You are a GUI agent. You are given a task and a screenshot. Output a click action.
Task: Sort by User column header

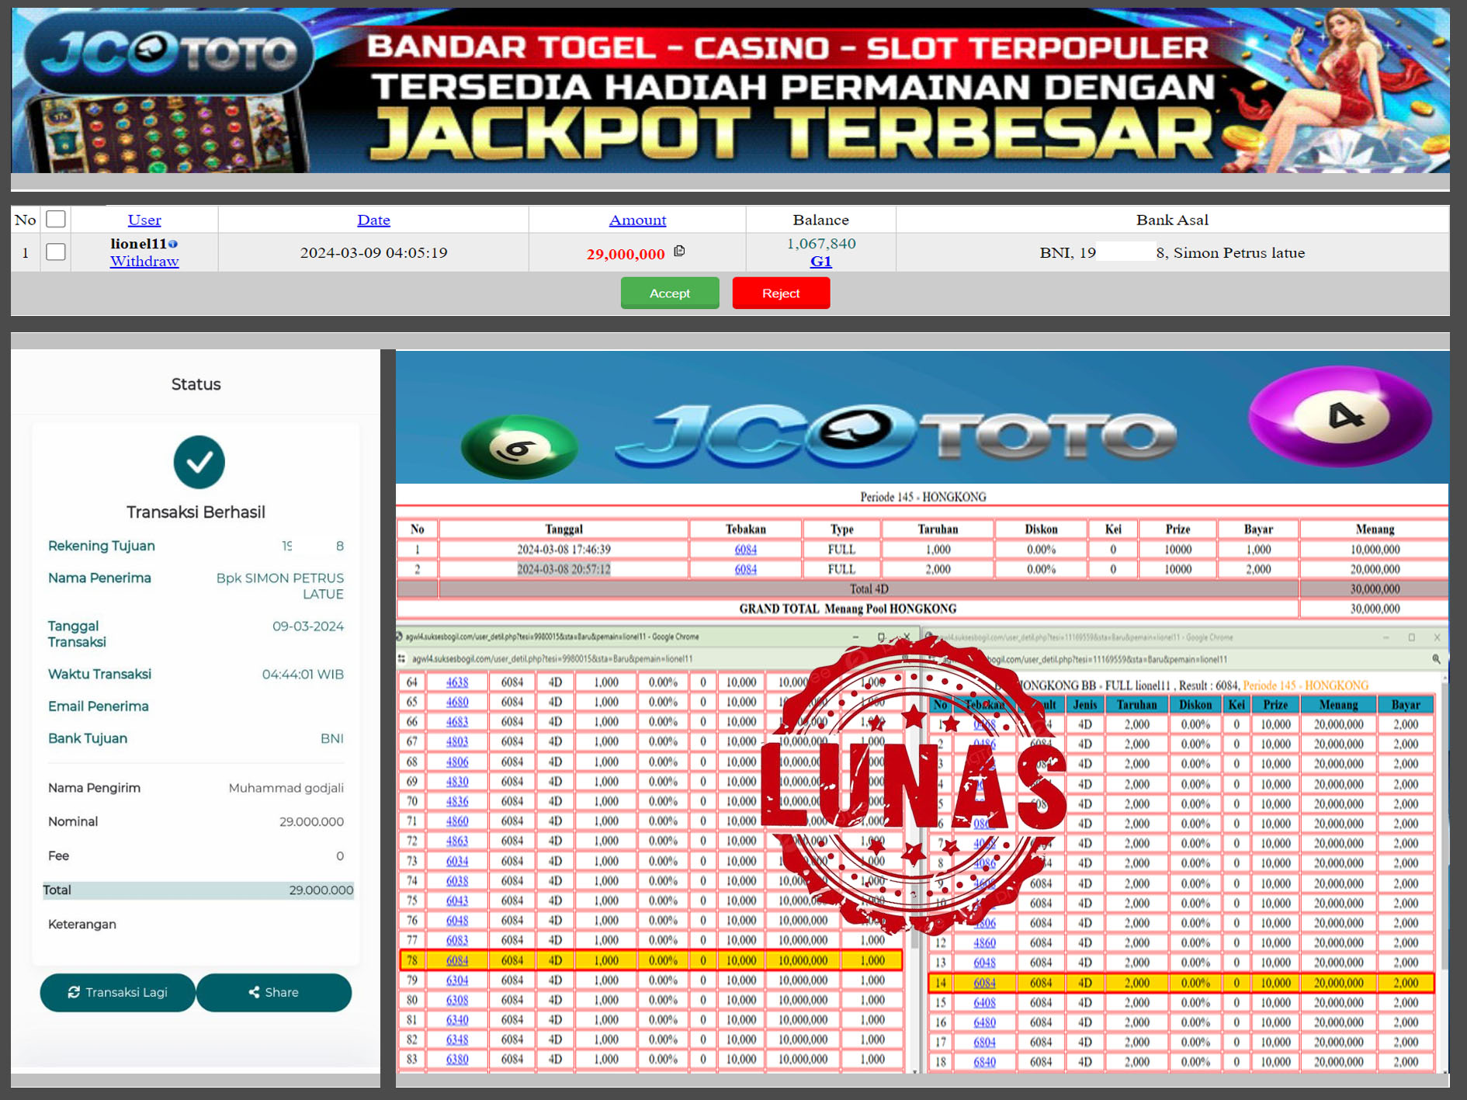pyautogui.click(x=144, y=220)
